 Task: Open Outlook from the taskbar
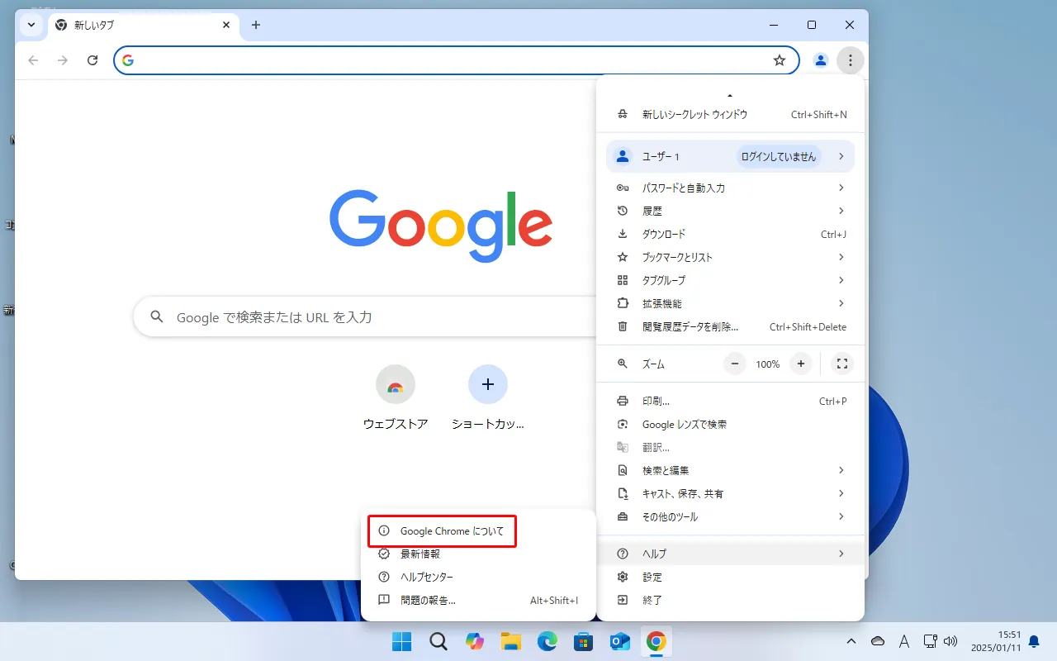pyautogui.click(x=620, y=641)
